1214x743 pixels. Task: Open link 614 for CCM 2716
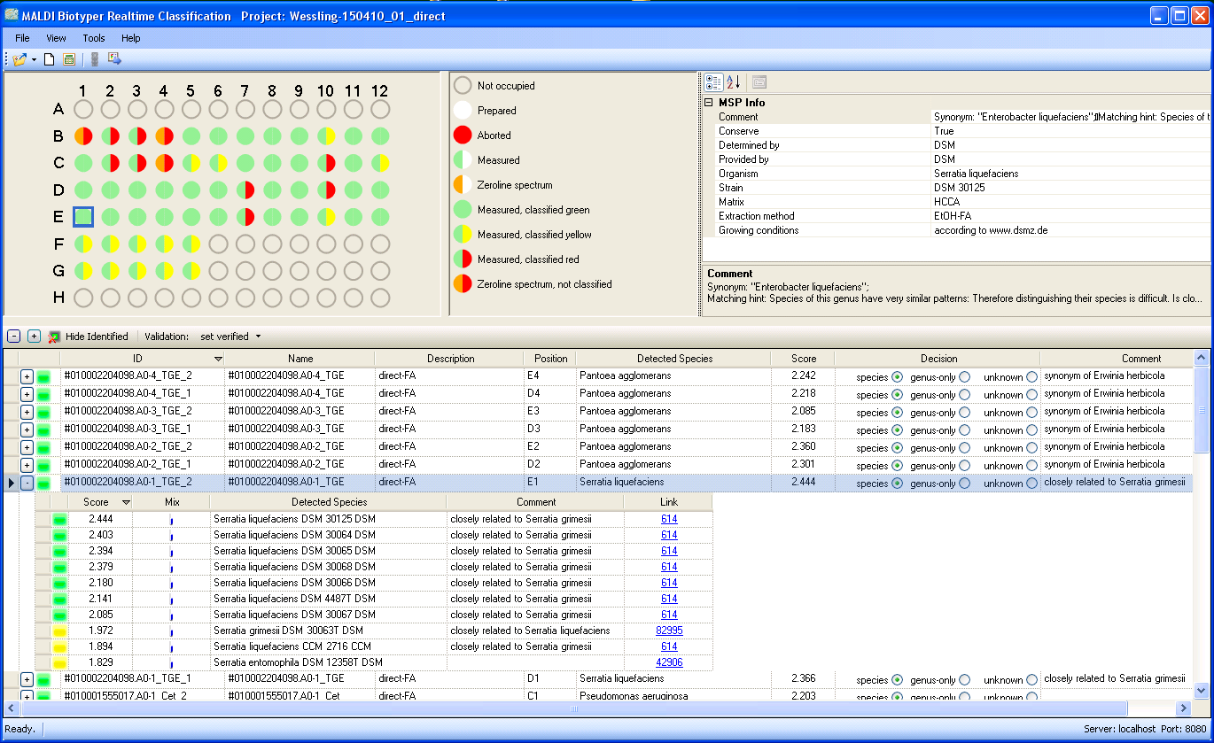tap(669, 646)
